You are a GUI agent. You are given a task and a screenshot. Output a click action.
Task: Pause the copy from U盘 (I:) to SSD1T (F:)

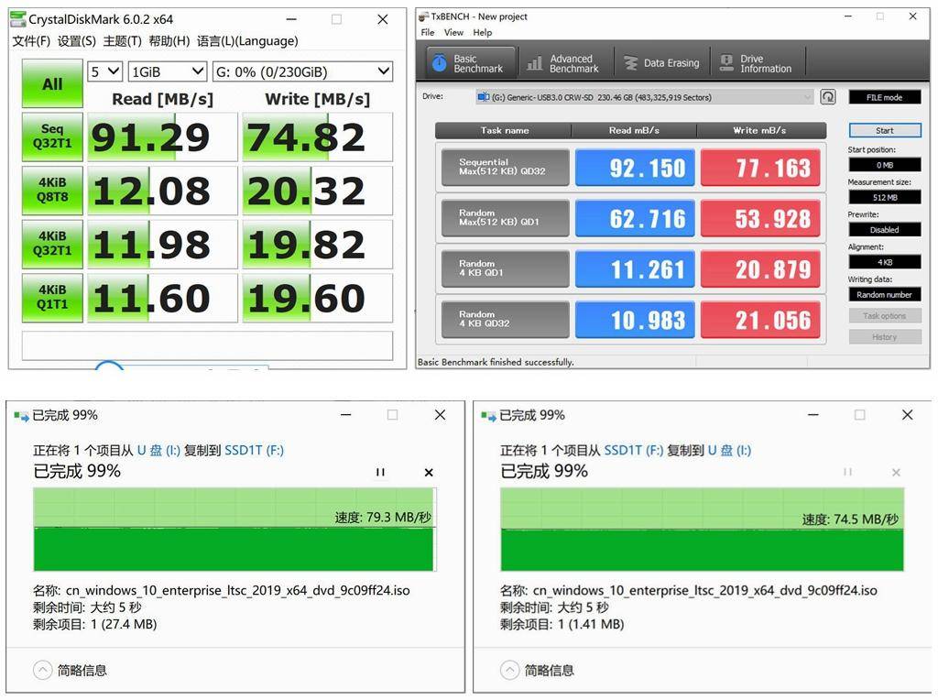[x=380, y=472]
